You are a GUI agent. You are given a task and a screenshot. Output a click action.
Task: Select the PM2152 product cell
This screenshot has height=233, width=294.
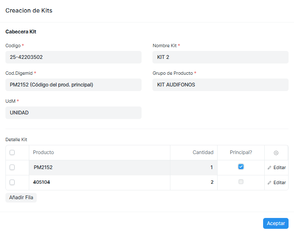point(99,167)
